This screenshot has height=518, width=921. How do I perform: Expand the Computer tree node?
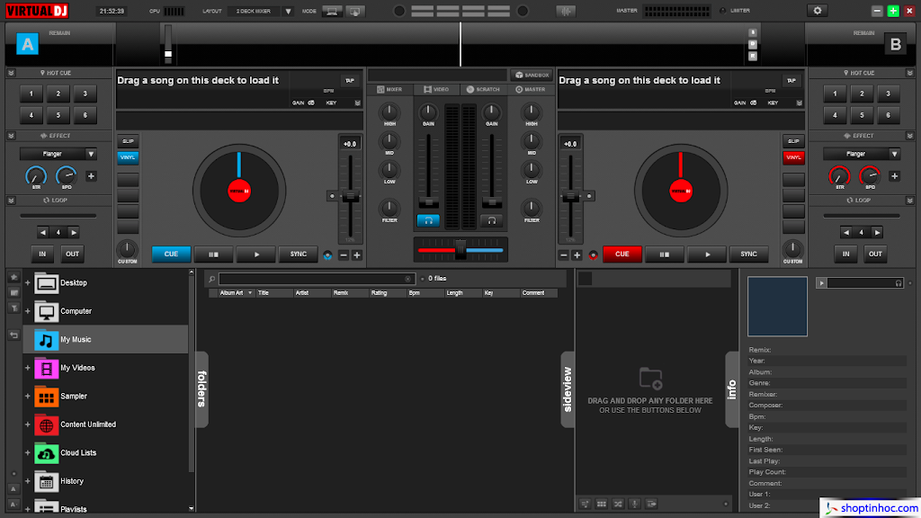click(28, 311)
